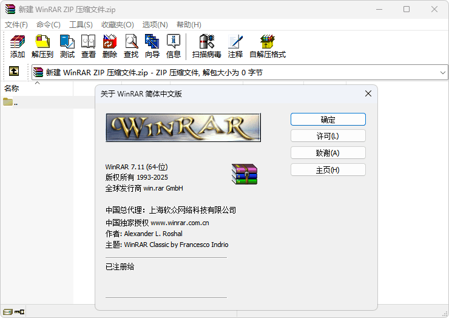Click the 查看 (View) toolbar icon
The width and height of the screenshot is (449, 318).
click(x=88, y=46)
